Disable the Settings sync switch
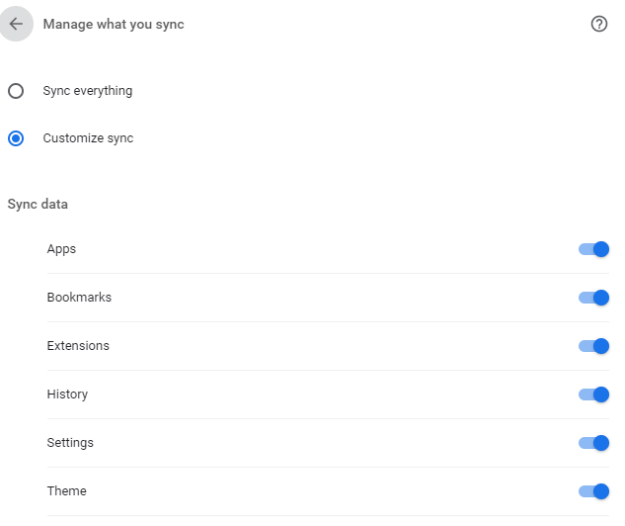This screenshot has width=625, height=526. coord(593,443)
